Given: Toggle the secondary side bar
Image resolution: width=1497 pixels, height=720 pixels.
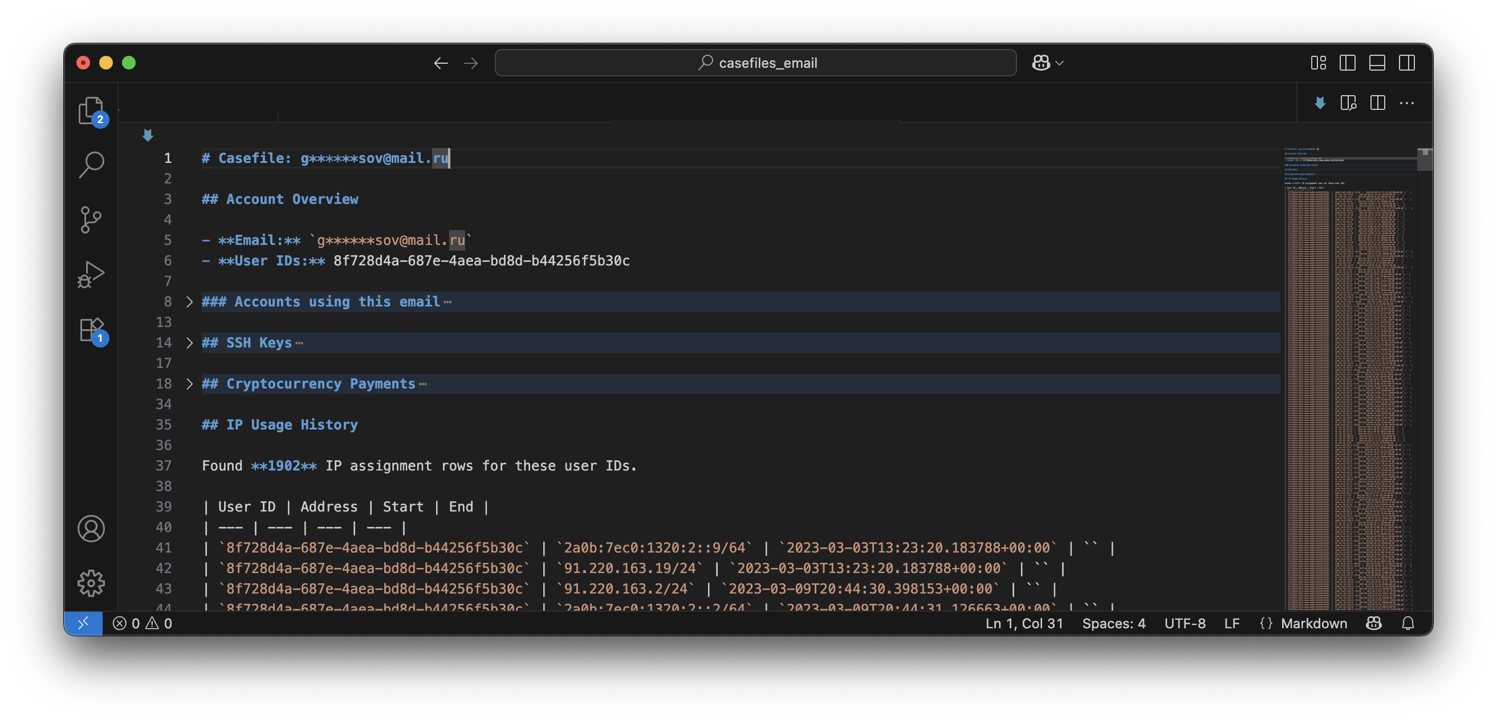Looking at the screenshot, I should coord(1406,63).
